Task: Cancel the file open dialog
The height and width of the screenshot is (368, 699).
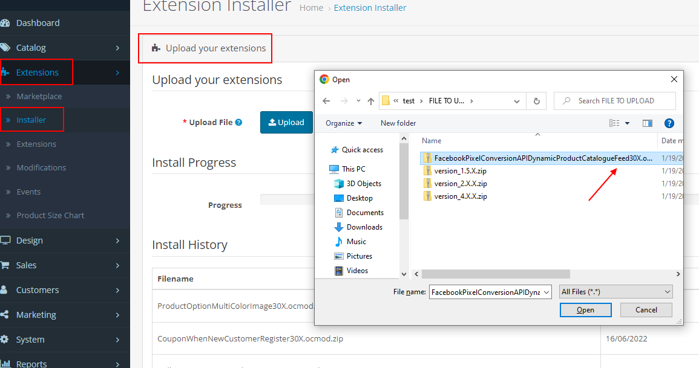Action: pos(646,310)
